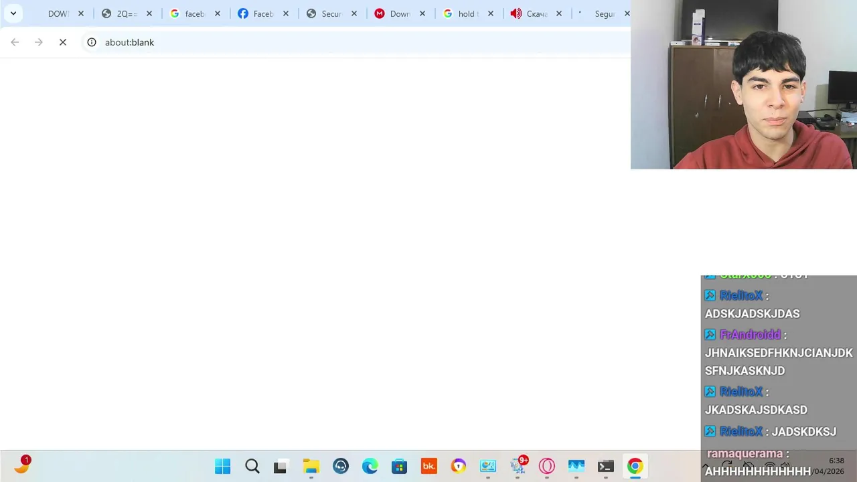857x482 pixels.
Task: Close the MEGA 'Down' tab
Action: coord(422,13)
